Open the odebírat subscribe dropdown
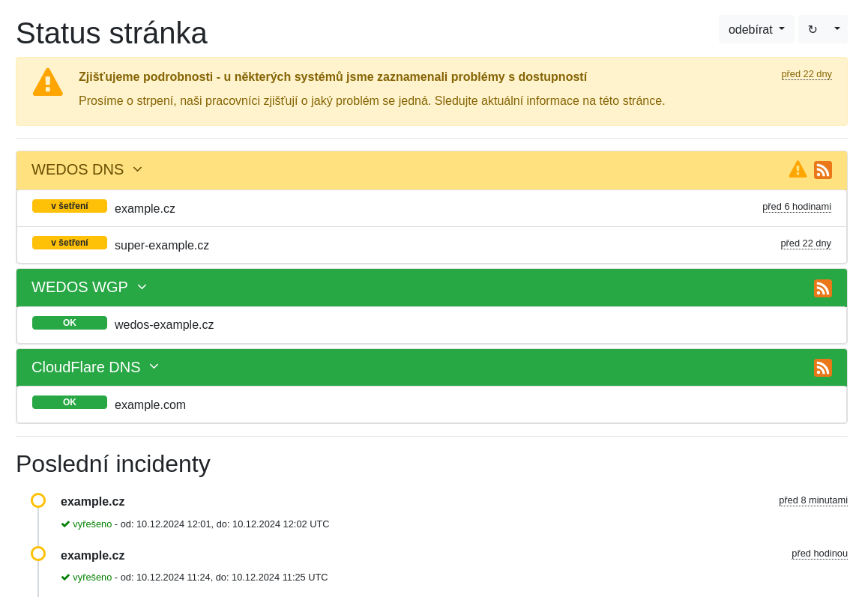The image size is (865, 597). click(756, 29)
